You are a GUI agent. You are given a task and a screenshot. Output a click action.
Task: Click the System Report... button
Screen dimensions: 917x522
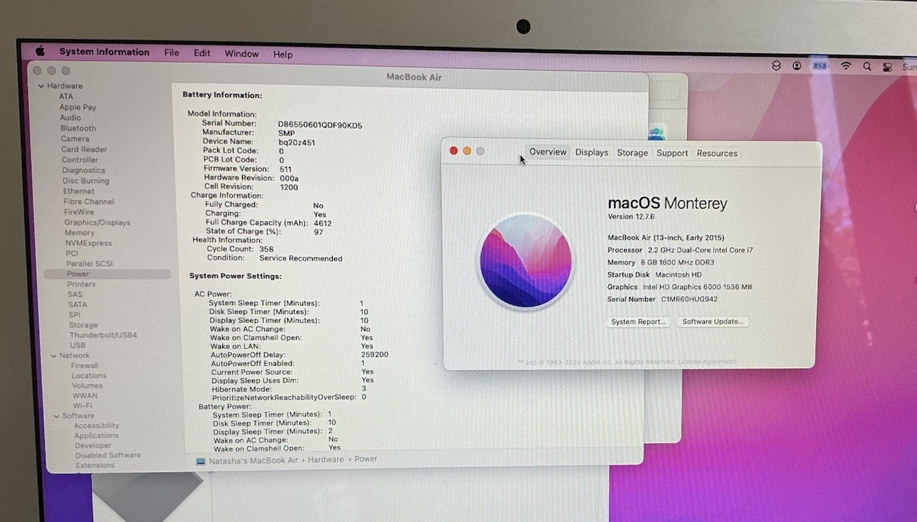[x=639, y=321]
